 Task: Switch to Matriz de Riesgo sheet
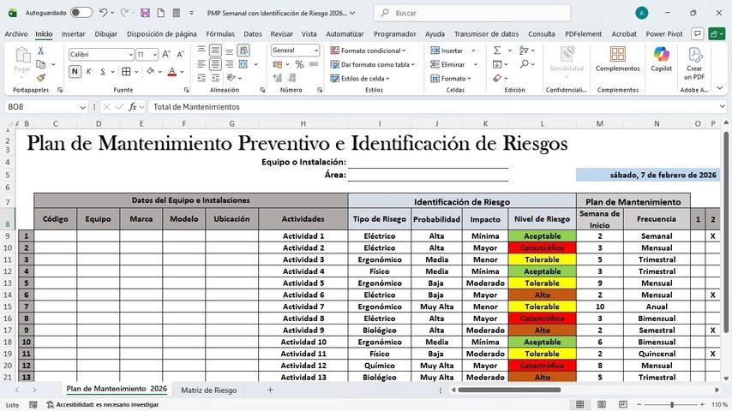(x=208, y=390)
